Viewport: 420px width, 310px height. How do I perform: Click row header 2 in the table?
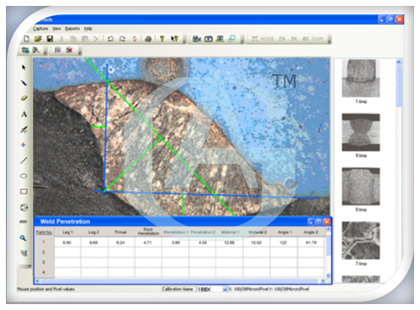44,252
